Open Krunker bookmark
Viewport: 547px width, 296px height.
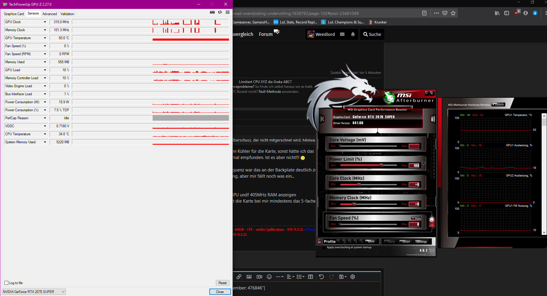[378, 22]
